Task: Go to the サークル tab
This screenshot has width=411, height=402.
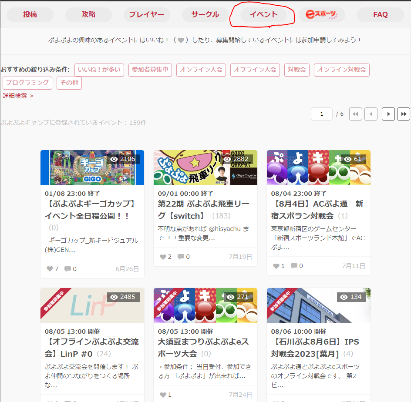Action: 205,15
